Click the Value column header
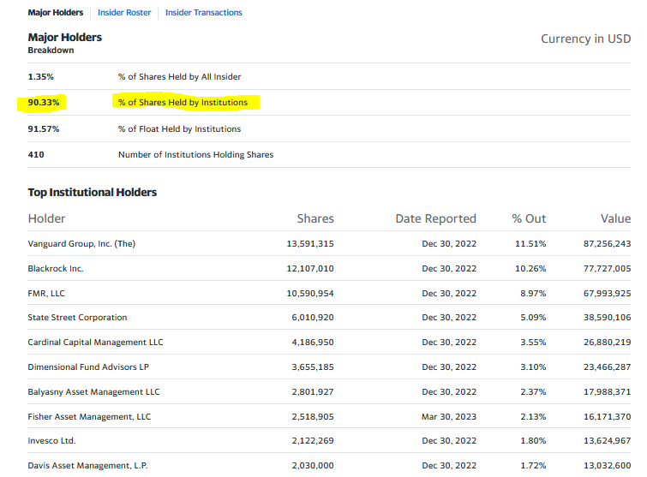The height and width of the screenshot is (477, 647). pos(615,218)
